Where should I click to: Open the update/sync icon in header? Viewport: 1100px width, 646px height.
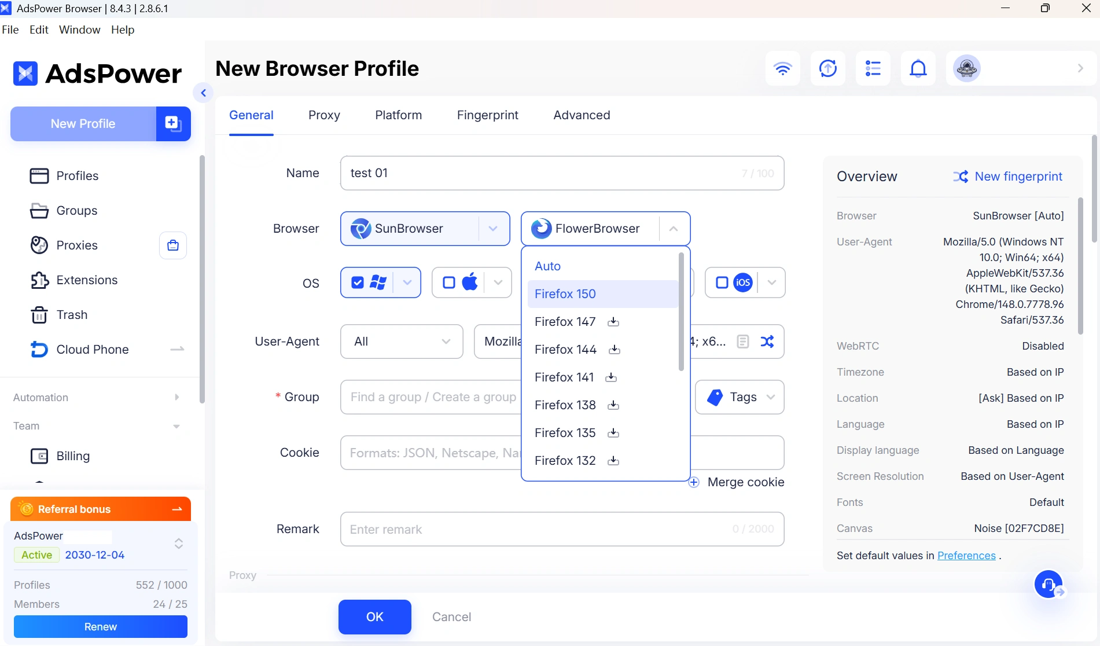[x=827, y=68]
